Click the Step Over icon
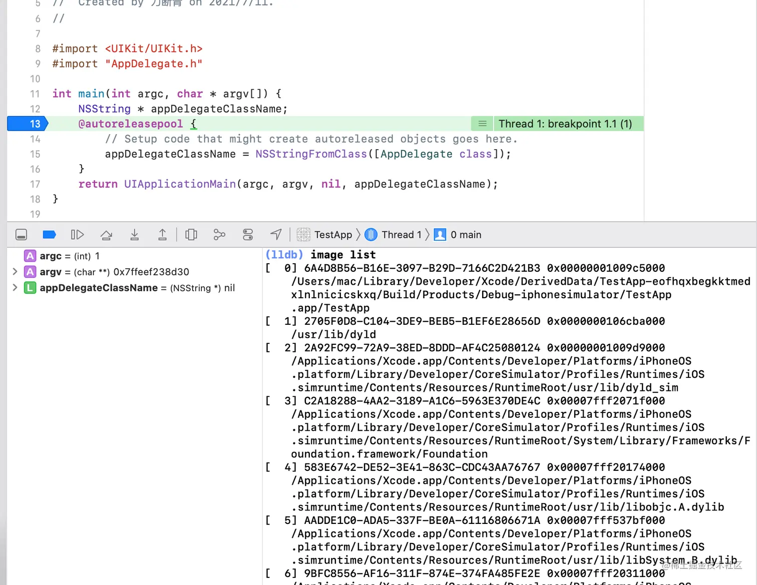The width and height of the screenshot is (757, 585). [x=106, y=235]
